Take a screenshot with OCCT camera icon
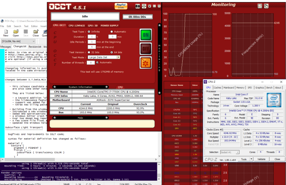Screen dimensions: 286x185 tap(138, 6)
